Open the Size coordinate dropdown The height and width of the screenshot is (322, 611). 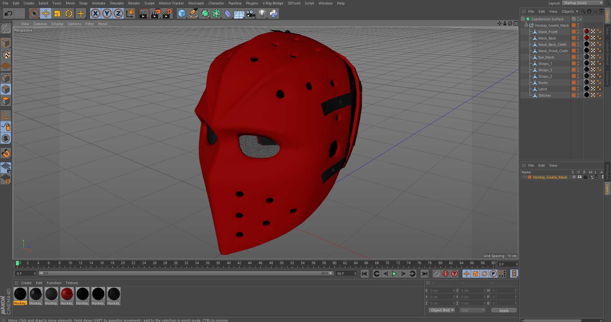coord(472,310)
